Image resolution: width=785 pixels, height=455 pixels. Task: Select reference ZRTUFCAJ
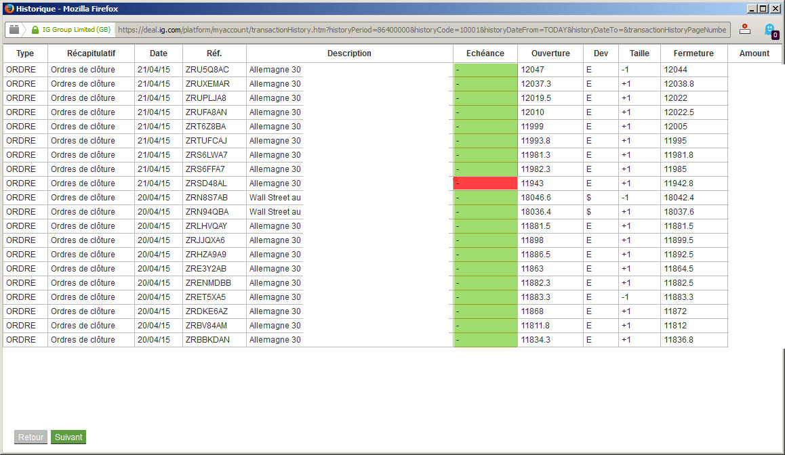pyautogui.click(x=206, y=141)
